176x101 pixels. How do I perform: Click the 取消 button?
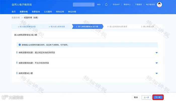(136, 97)
